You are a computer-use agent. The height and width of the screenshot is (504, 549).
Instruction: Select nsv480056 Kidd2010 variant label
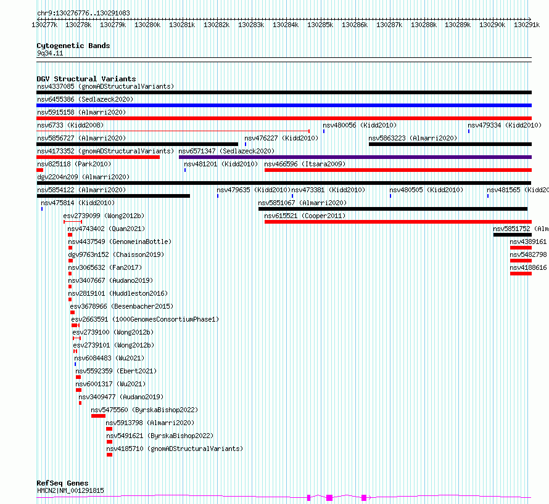[x=360, y=125]
